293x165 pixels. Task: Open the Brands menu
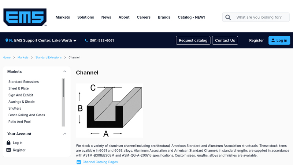[164, 17]
